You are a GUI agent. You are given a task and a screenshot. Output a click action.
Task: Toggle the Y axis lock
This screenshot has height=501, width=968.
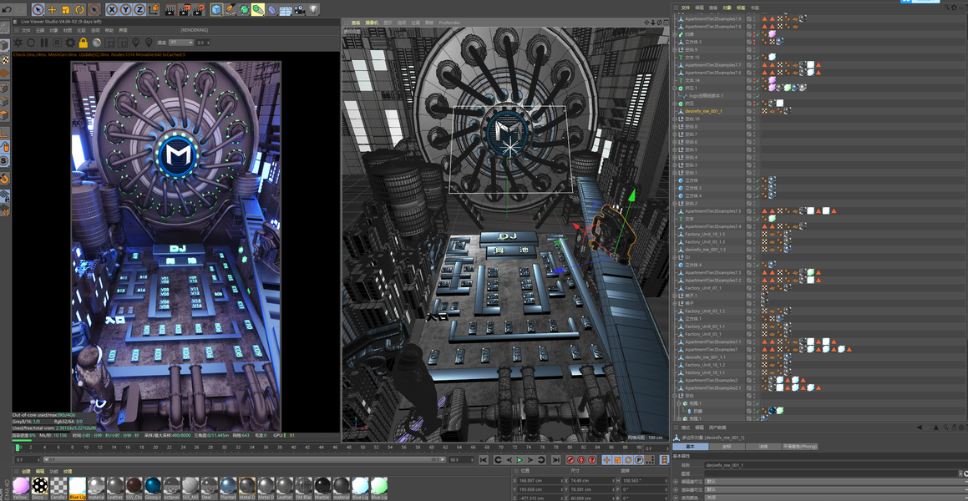(126, 10)
